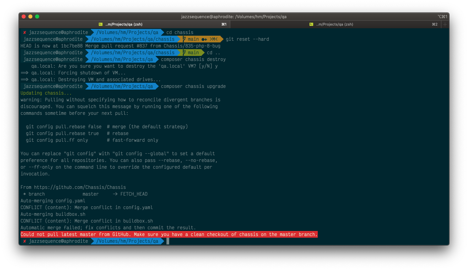Click 'git config pull.rebase false' line
This screenshot has width=468, height=270.
(107, 127)
